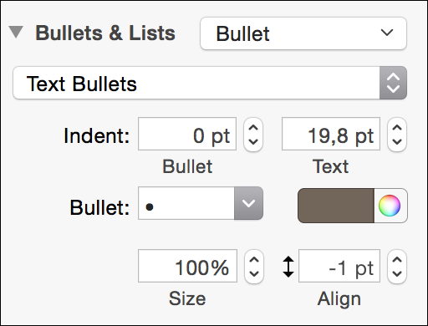Increase text indent with up arrow

pos(397,128)
